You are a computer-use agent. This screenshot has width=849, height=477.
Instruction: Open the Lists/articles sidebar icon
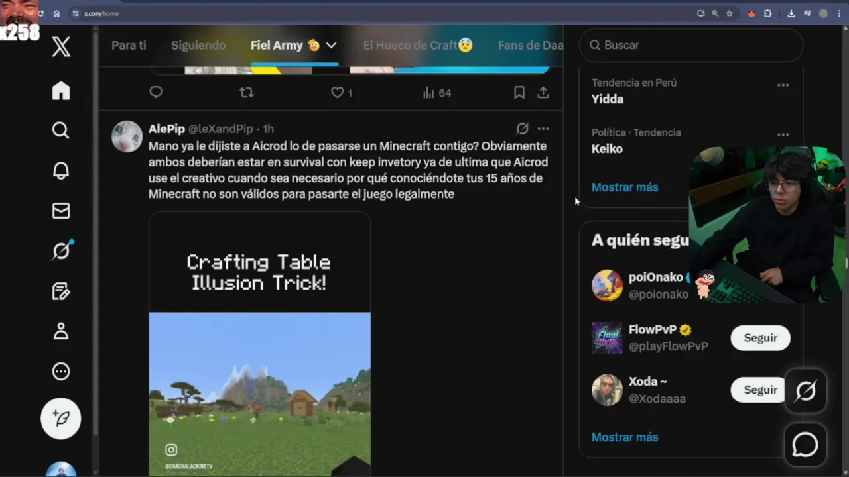(x=61, y=291)
